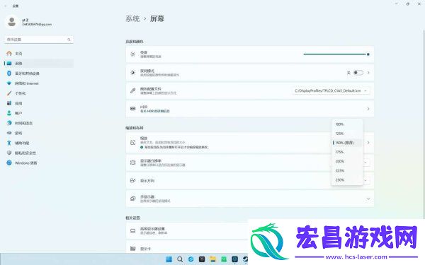The height and width of the screenshot is (265, 425).
Task: Choose 150% (推荐) in the scale list
Action: click(347, 143)
